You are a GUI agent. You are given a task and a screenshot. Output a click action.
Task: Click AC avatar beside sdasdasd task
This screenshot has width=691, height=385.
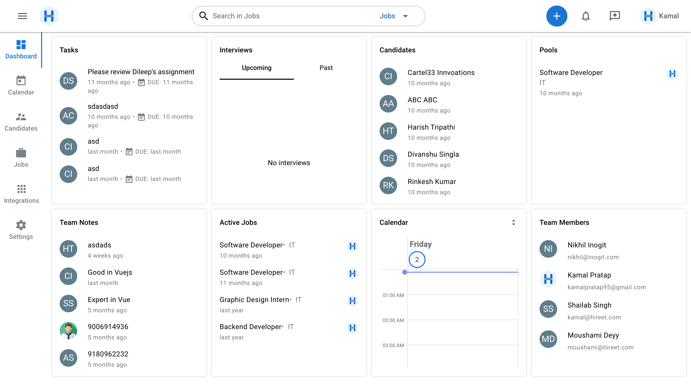[x=68, y=116]
